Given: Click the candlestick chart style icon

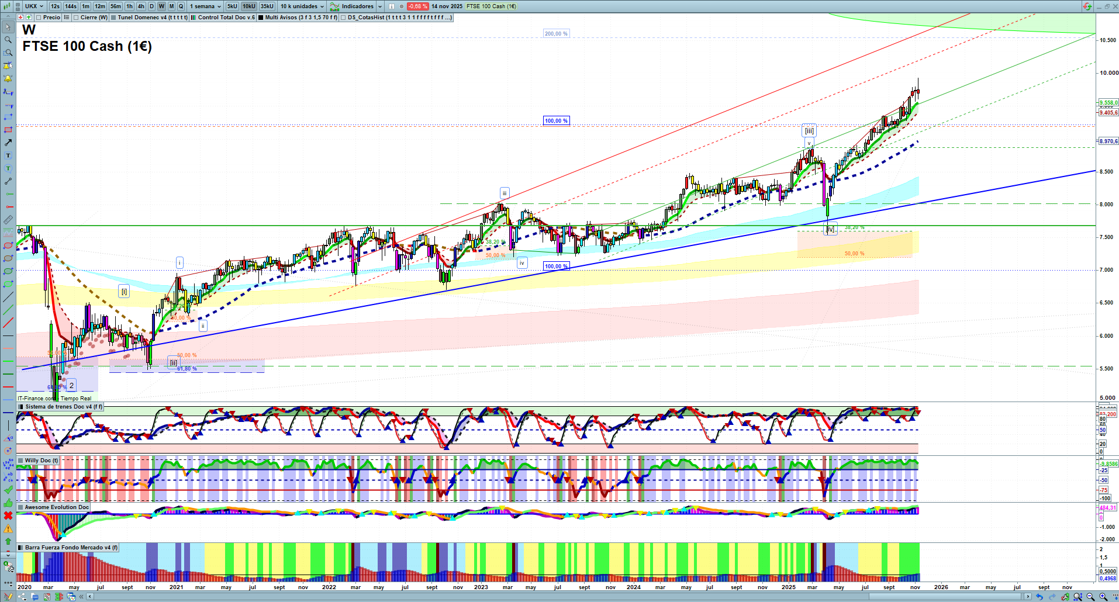Looking at the screenshot, I should (x=8, y=6).
